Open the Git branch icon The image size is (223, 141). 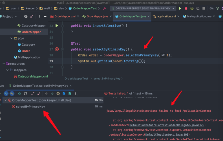coord(218,8)
